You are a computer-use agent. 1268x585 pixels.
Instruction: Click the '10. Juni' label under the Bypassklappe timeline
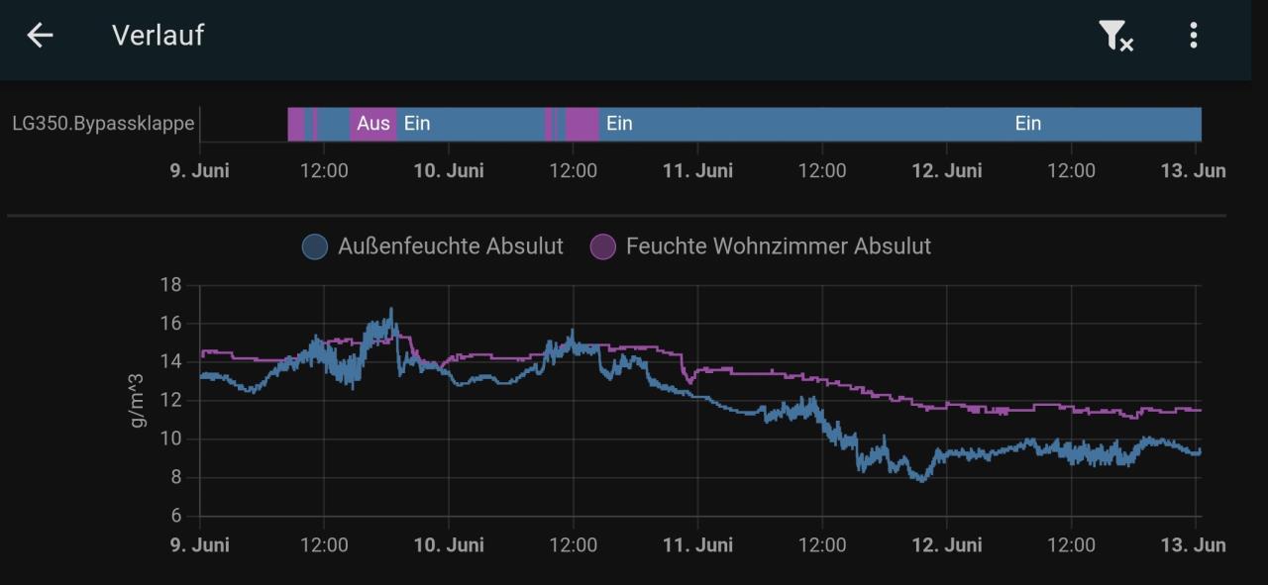449,170
